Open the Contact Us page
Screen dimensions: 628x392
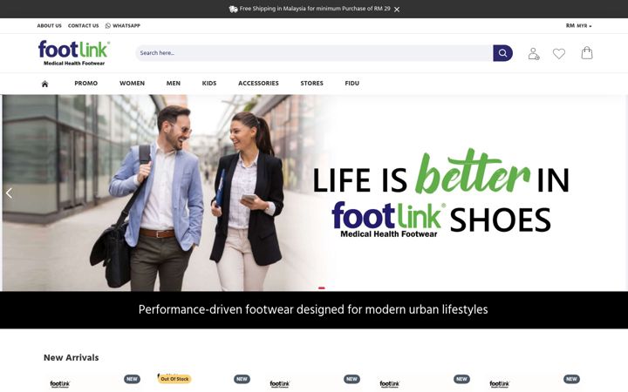tap(84, 25)
